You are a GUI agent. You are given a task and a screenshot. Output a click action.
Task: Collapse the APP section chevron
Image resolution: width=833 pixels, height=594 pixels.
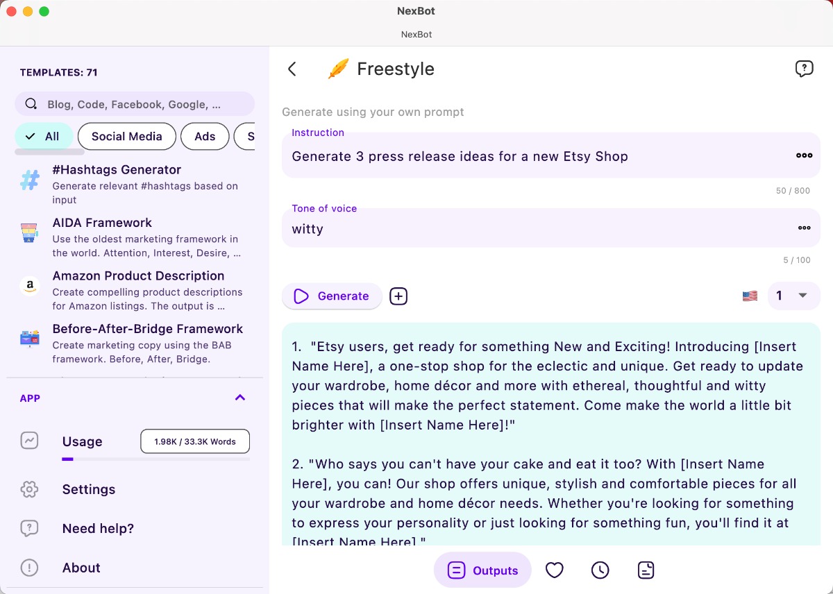(240, 398)
